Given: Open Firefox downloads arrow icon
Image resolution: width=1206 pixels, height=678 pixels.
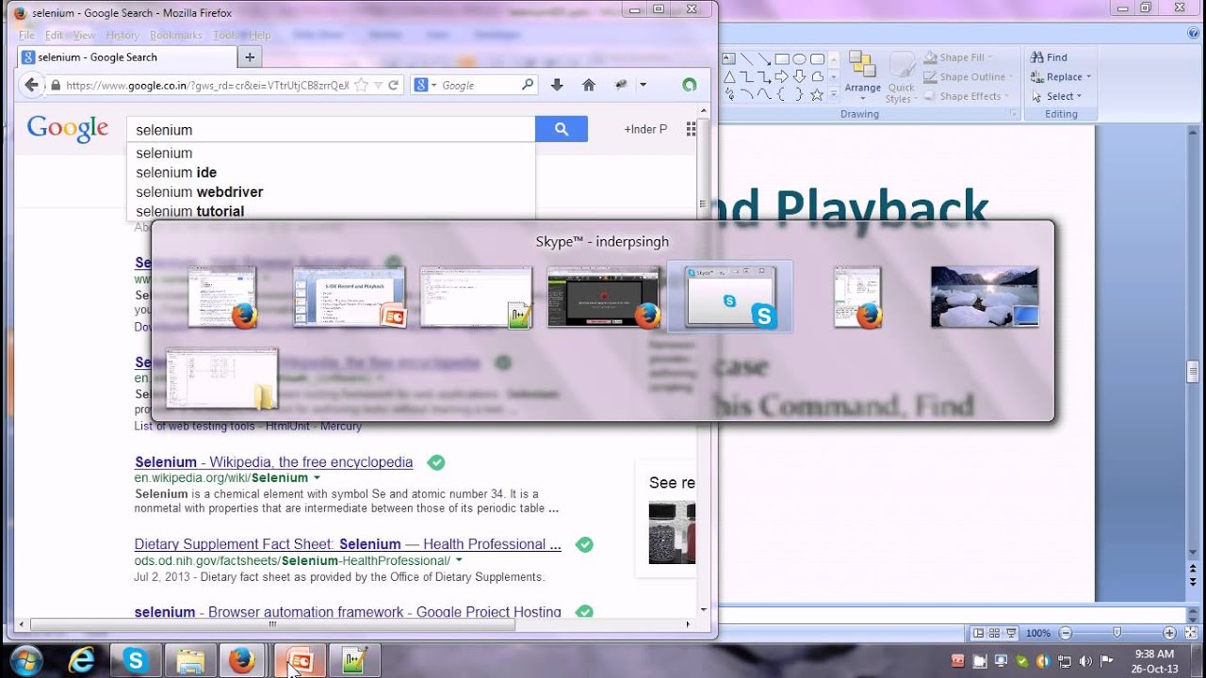Looking at the screenshot, I should click(557, 85).
